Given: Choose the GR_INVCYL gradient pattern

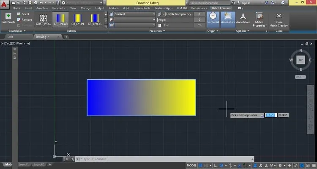Looking at the screenshot, I should [x=95, y=19].
